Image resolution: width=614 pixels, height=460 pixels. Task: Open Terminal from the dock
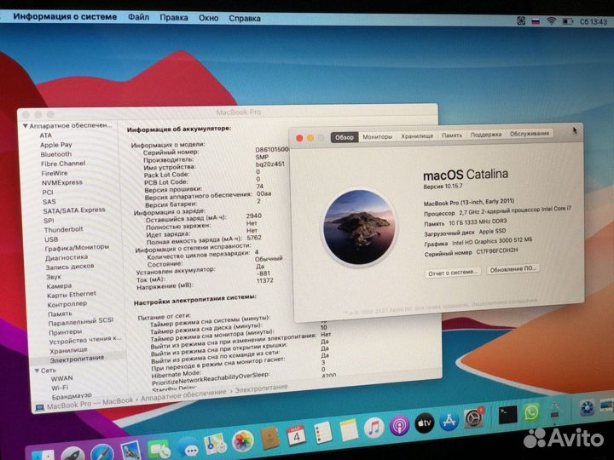(x=508, y=415)
